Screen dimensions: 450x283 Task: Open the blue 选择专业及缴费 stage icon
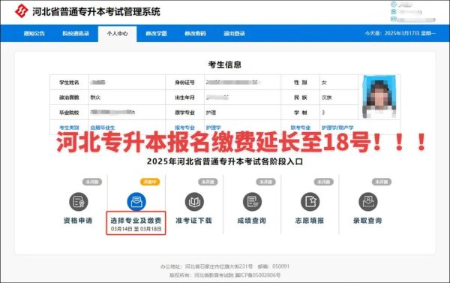coord(136,202)
